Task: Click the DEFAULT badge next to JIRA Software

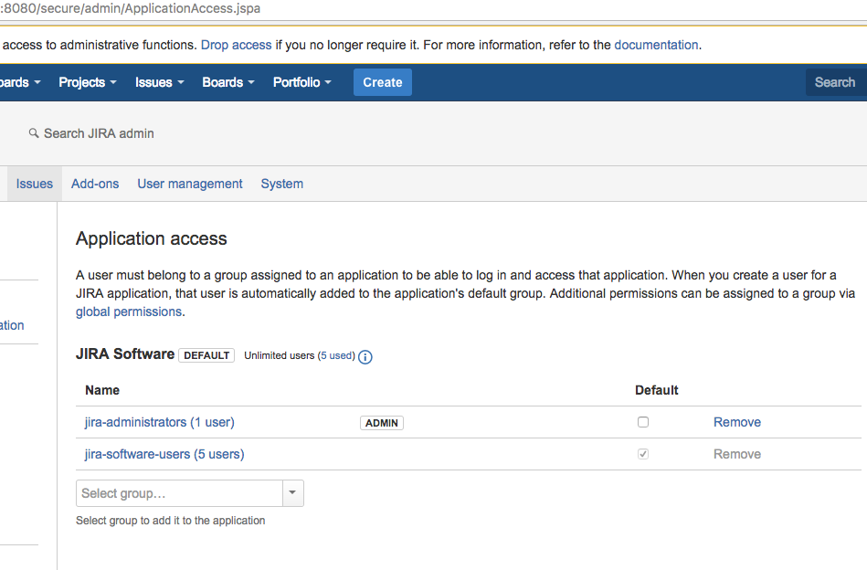Action: click(x=206, y=355)
